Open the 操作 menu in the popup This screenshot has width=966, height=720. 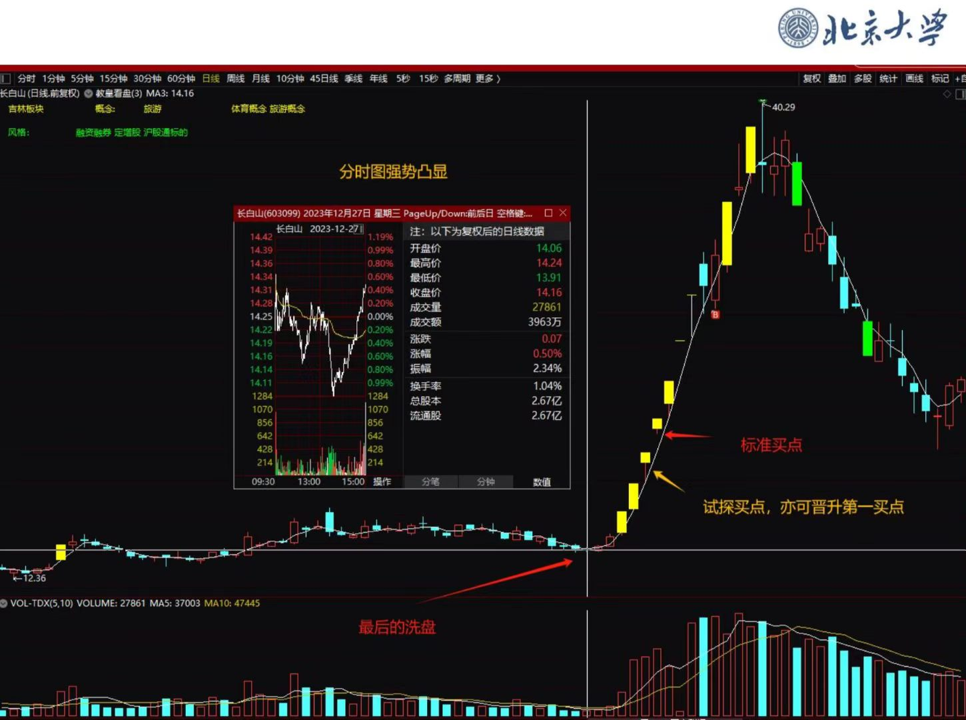point(382,482)
